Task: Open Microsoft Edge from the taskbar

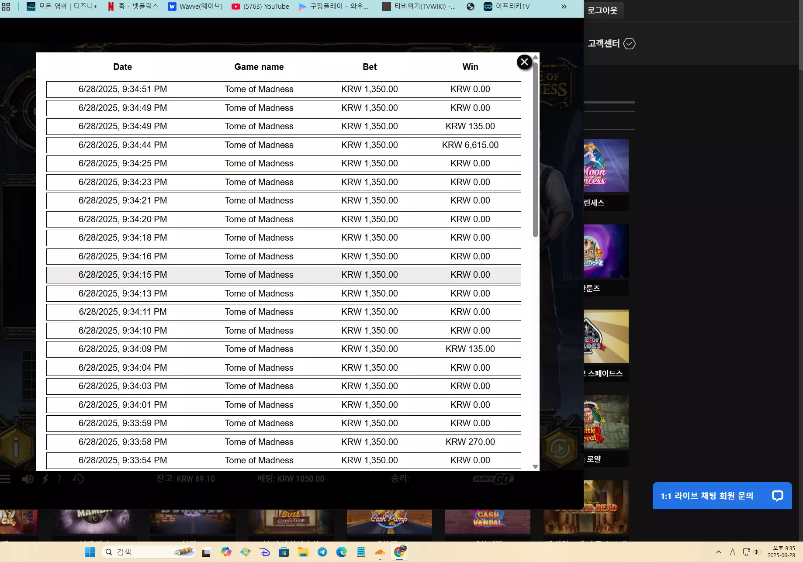Action: coord(342,552)
